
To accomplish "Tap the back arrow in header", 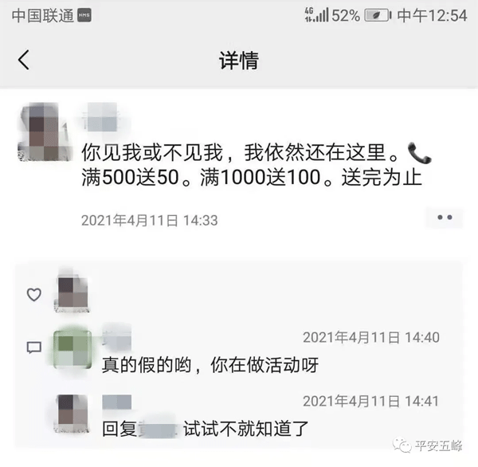I will click(24, 60).
